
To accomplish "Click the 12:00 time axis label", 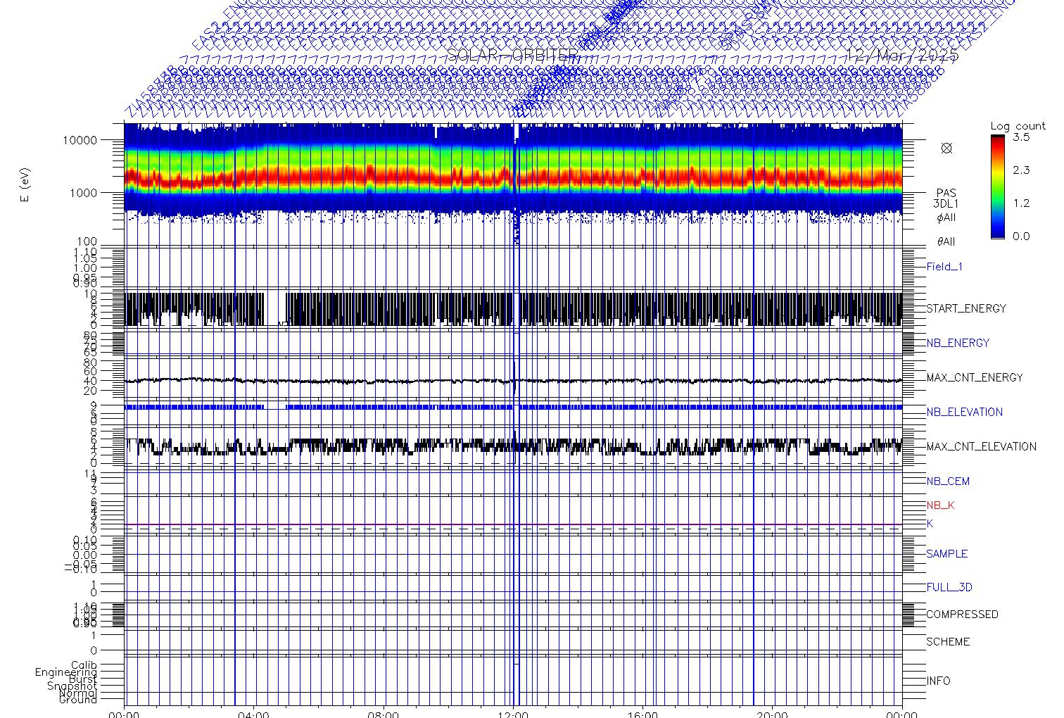I will point(513,715).
